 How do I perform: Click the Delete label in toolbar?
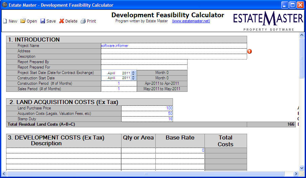pyautogui.click(x=71, y=21)
